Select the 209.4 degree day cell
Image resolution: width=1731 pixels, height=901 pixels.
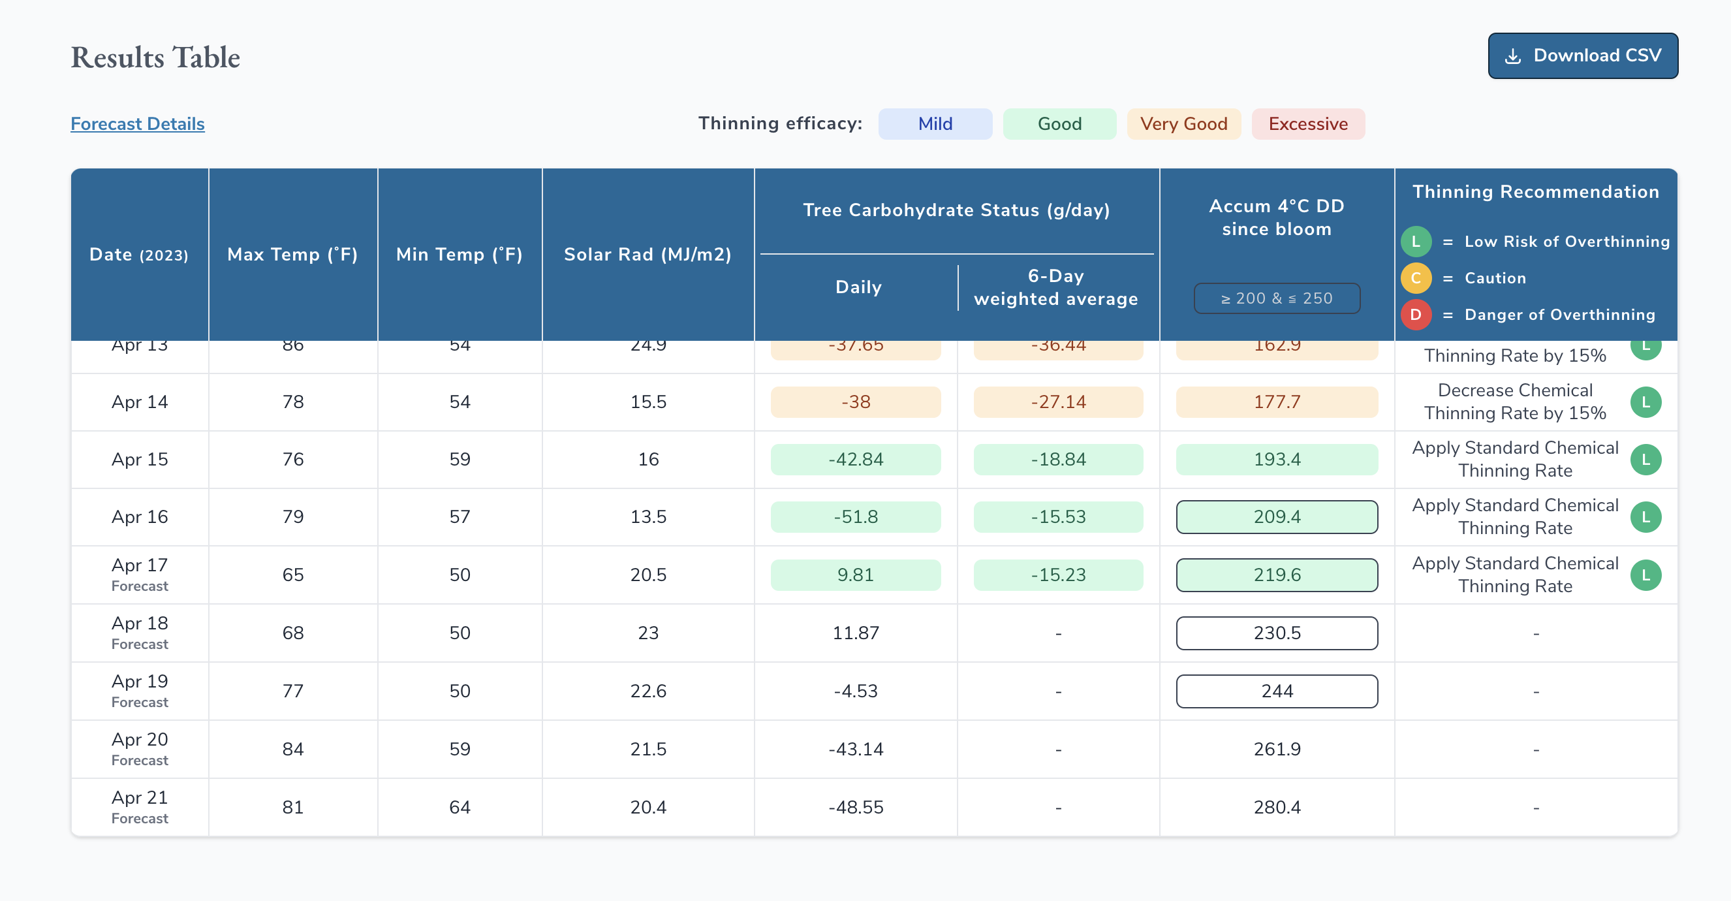1276,517
